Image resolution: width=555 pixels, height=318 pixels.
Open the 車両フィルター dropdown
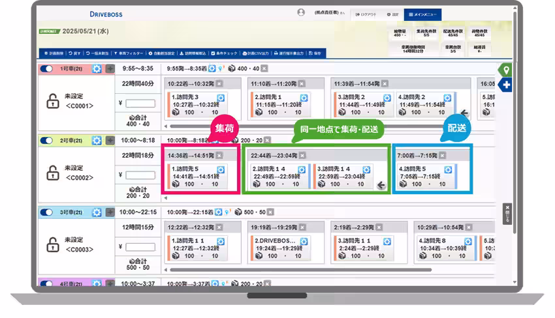click(x=129, y=53)
